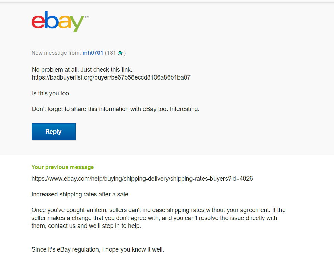Click the green feedback star icon
This screenshot has height=256, width=334.
pos(120,53)
